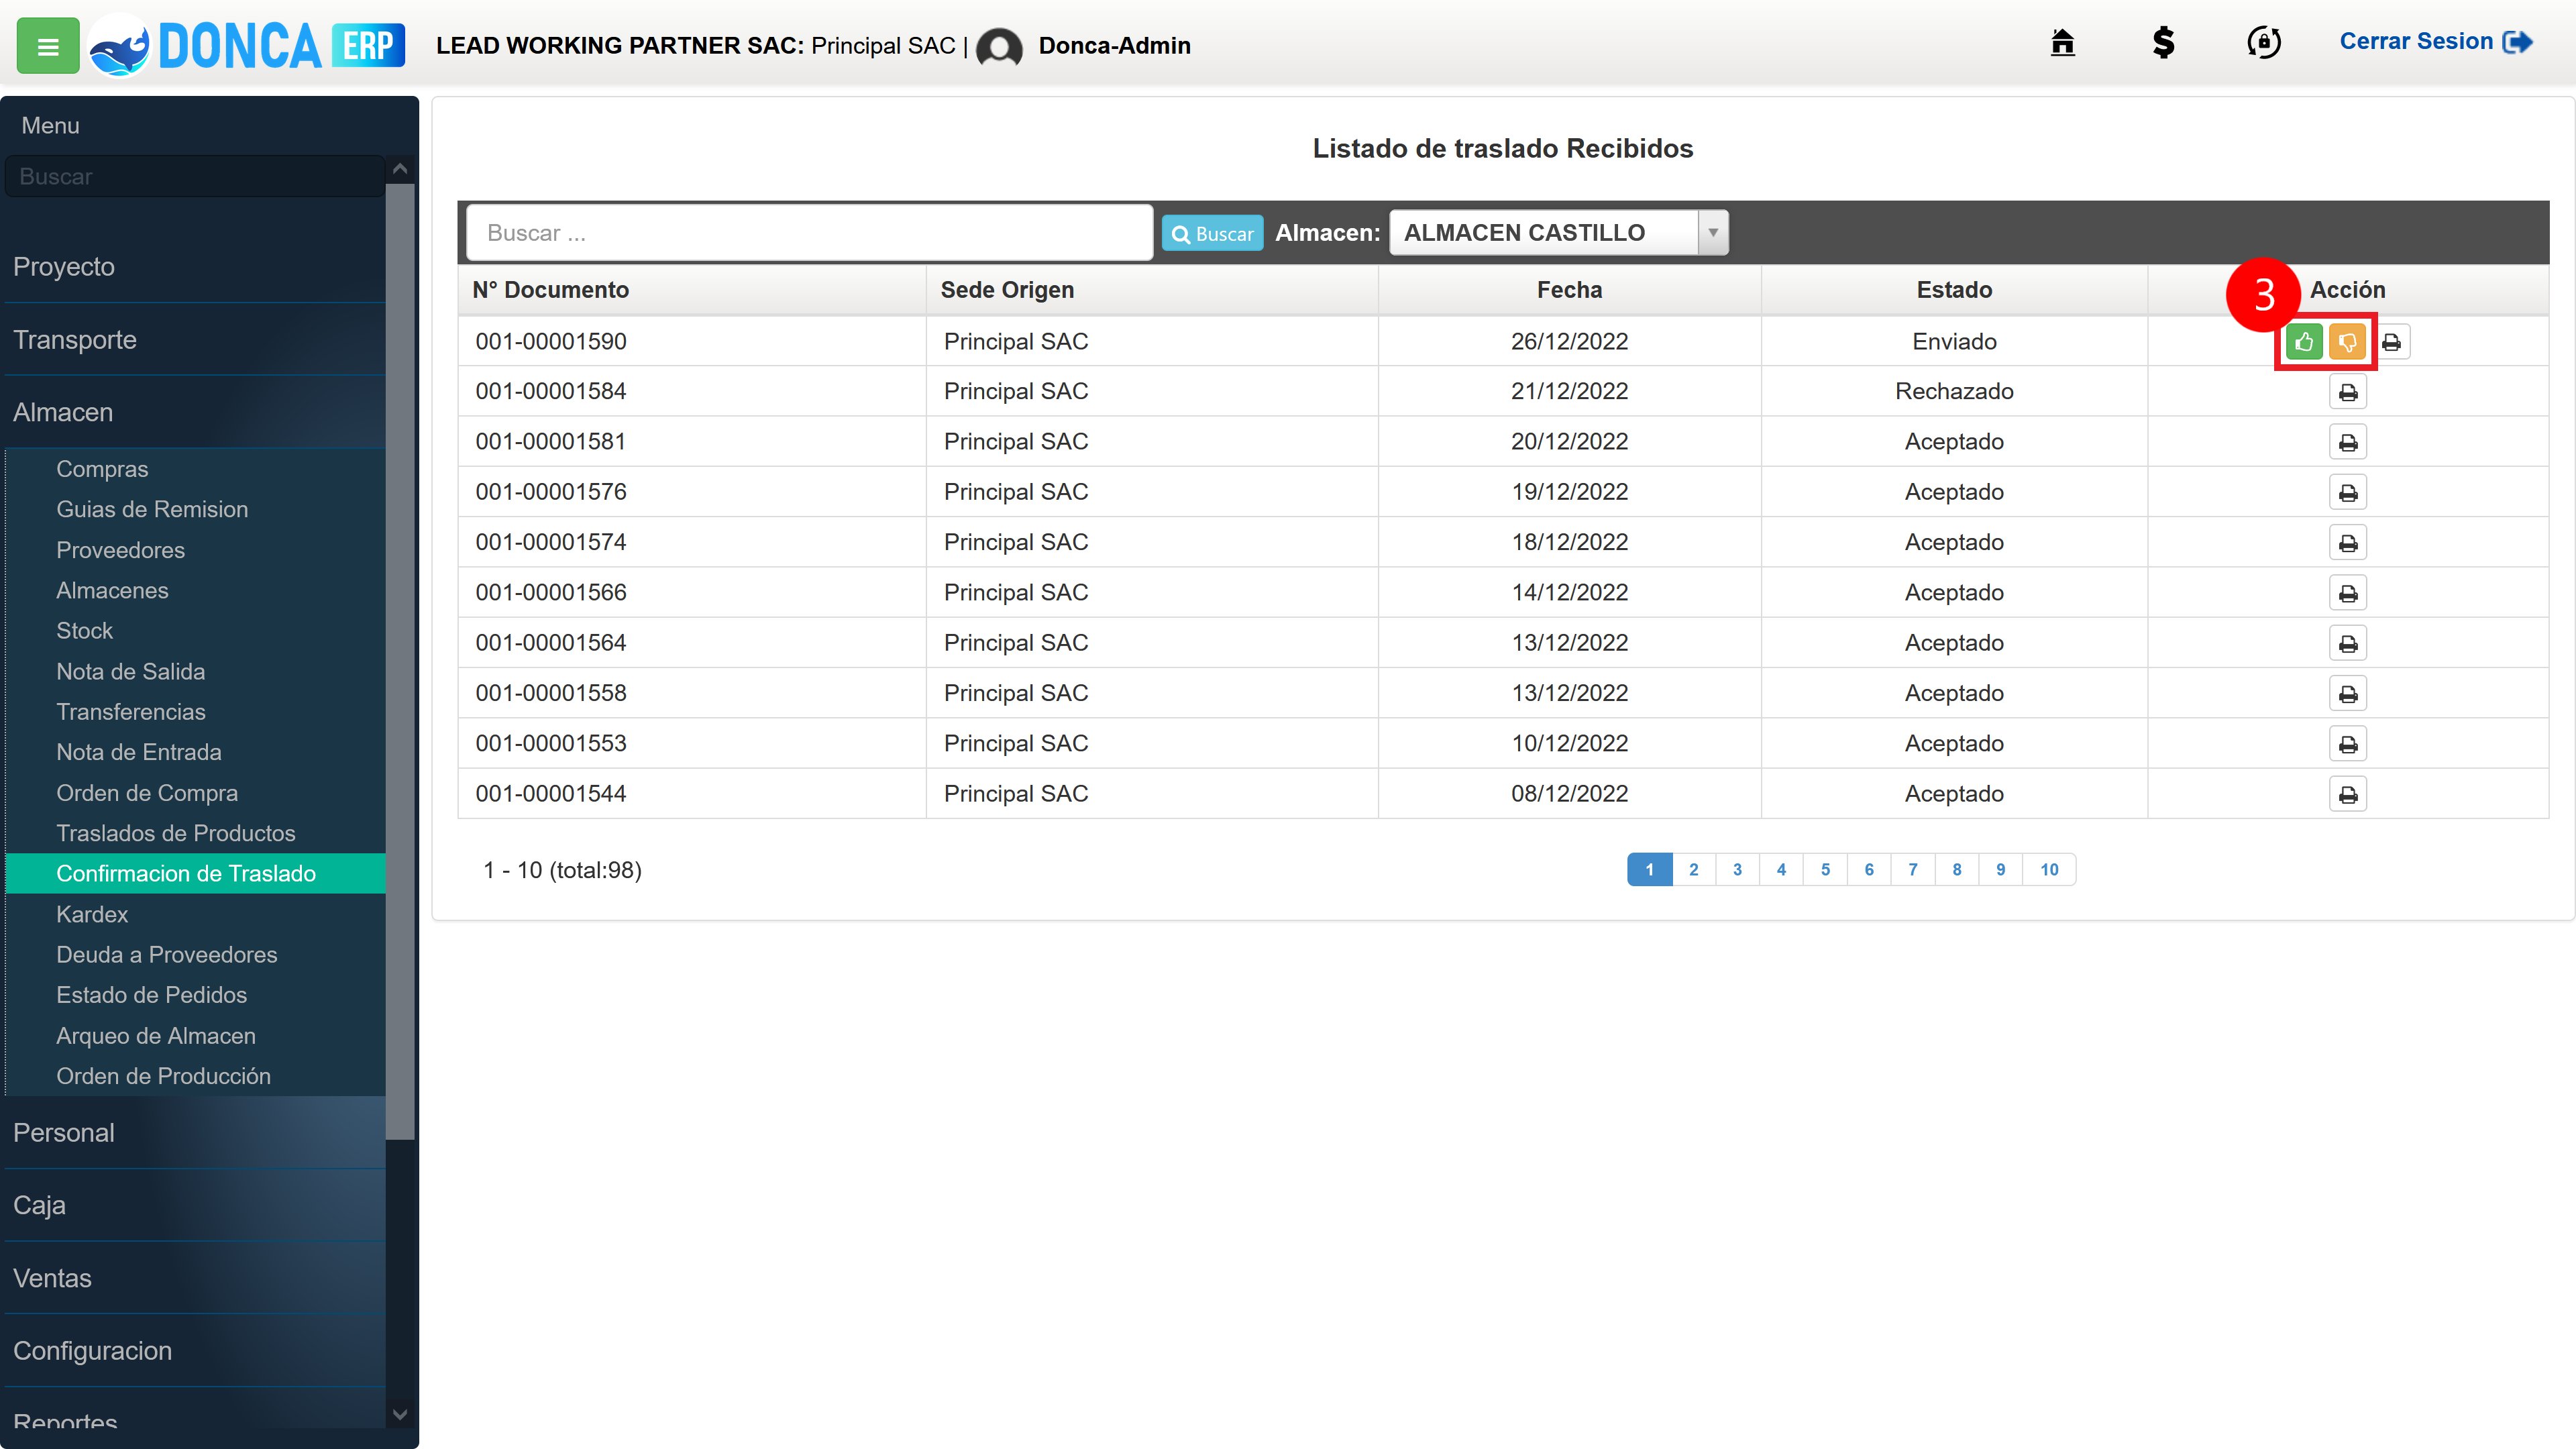Toggle the green hamburger menu button
The image size is (2576, 1449).
point(47,46)
